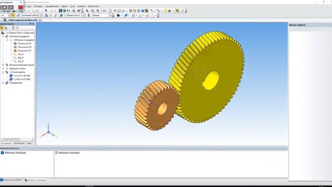Select the Rotate view tool
The image size is (332, 187).
pyautogui.click(x=119, y=10)
